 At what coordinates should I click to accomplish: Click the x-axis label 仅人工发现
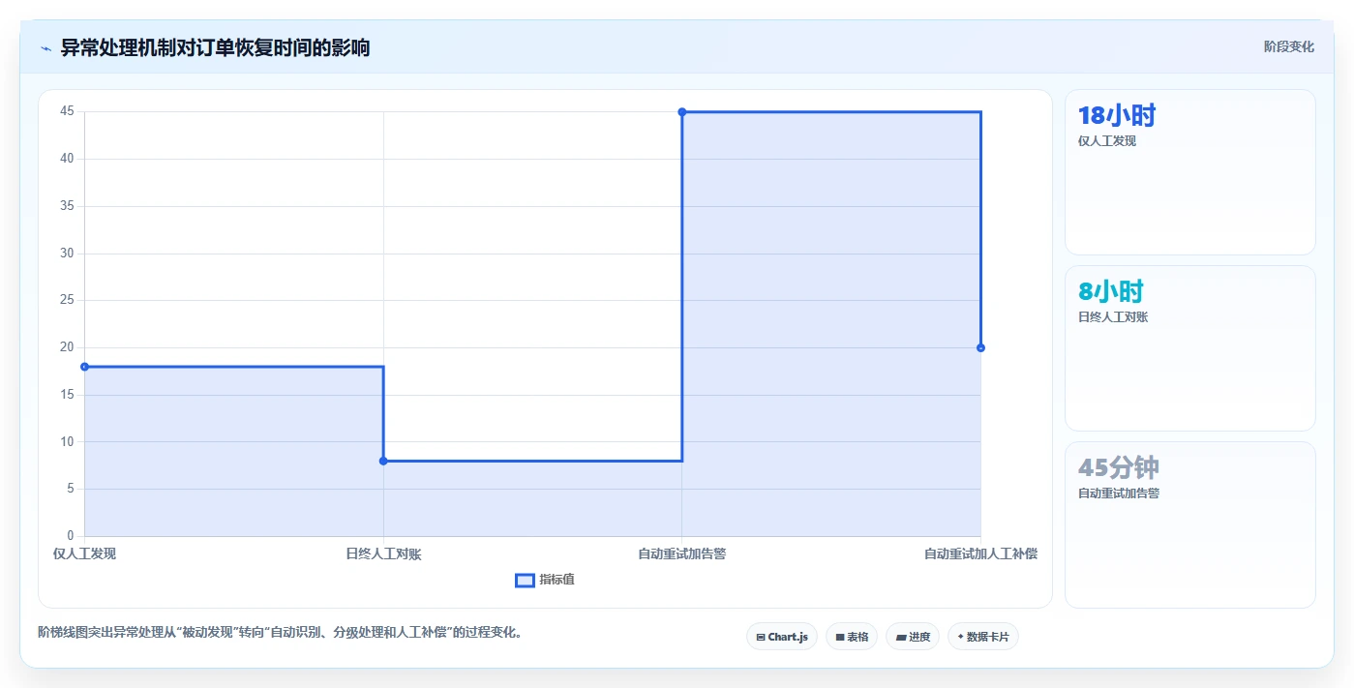(x=85, y=553)
